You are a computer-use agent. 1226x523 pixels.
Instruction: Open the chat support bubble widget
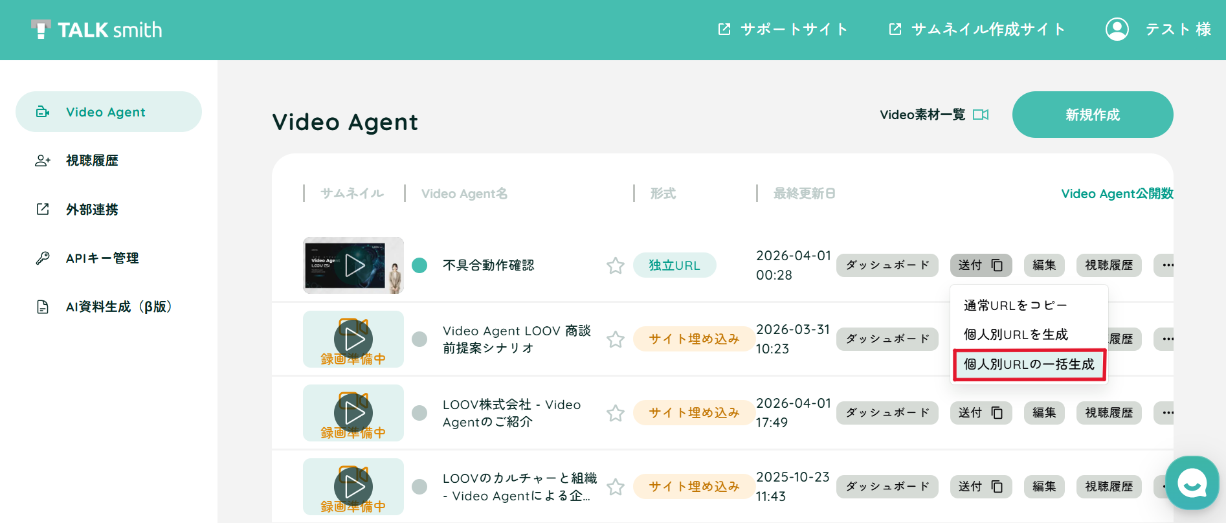1192,483
